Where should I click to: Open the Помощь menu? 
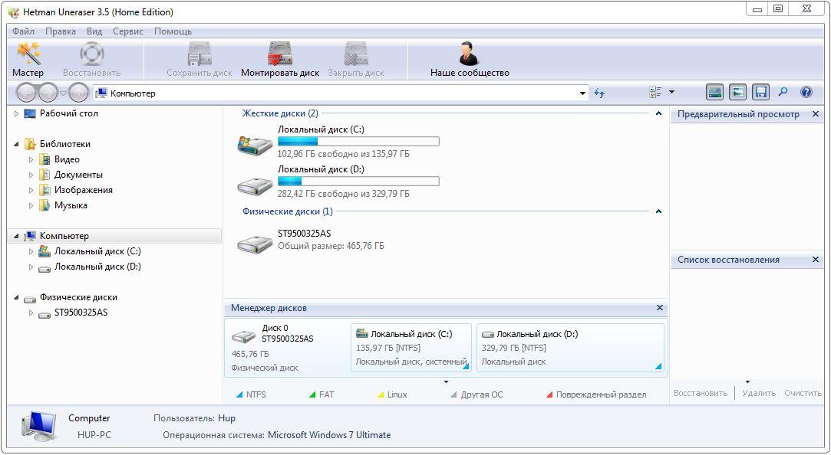(x=173, y=31)
